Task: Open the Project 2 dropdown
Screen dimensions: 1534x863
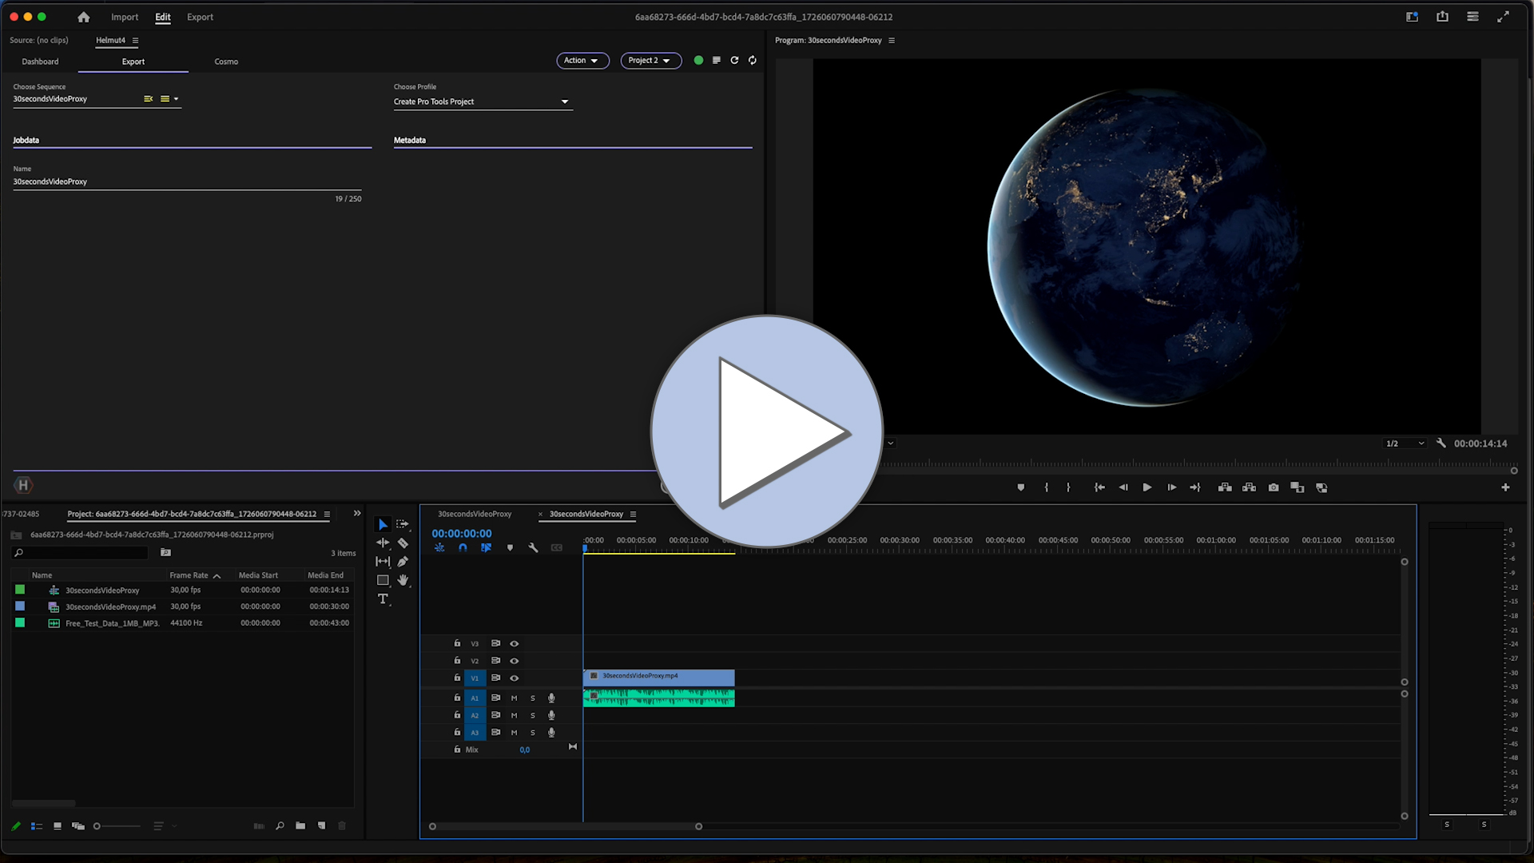Action: click(x=650, y=61)
